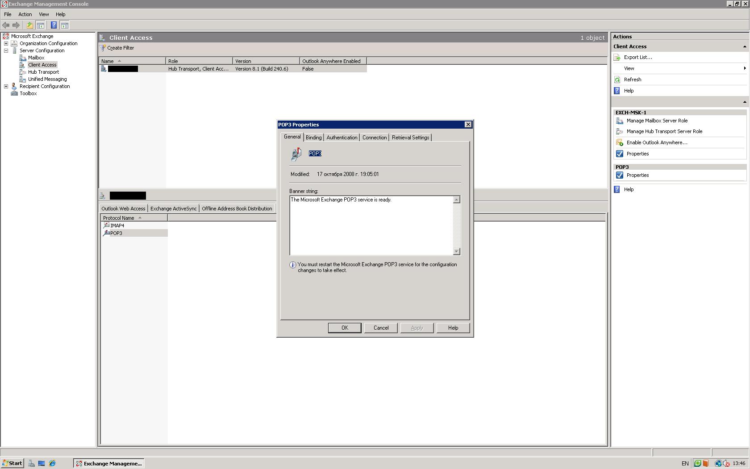The width and height of the screenshot is (750, 469).
Task: Click Create Filter
Action: pos(117,48)
